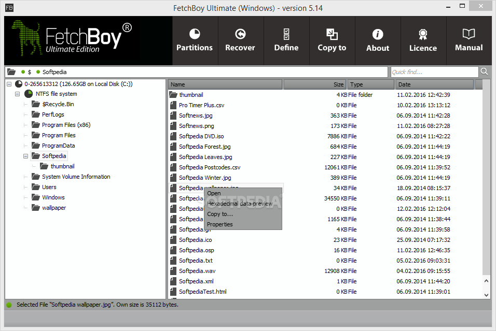Image resolution: width=496 pixels, height=331 pixels.
Task: Select ProgramData folder in the tree
Action: (59, 146)
